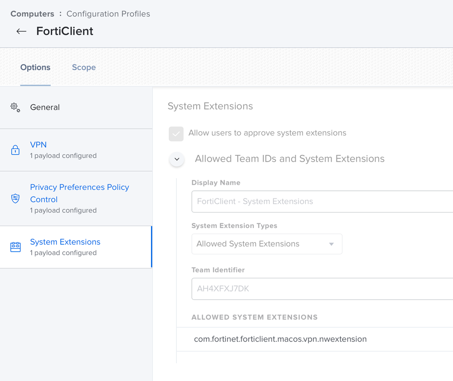Click the ALLOWED SYSTEM EXTENSIONS label
The height and width of the screenshot is (381, 453).
click(x=254, y=317)
